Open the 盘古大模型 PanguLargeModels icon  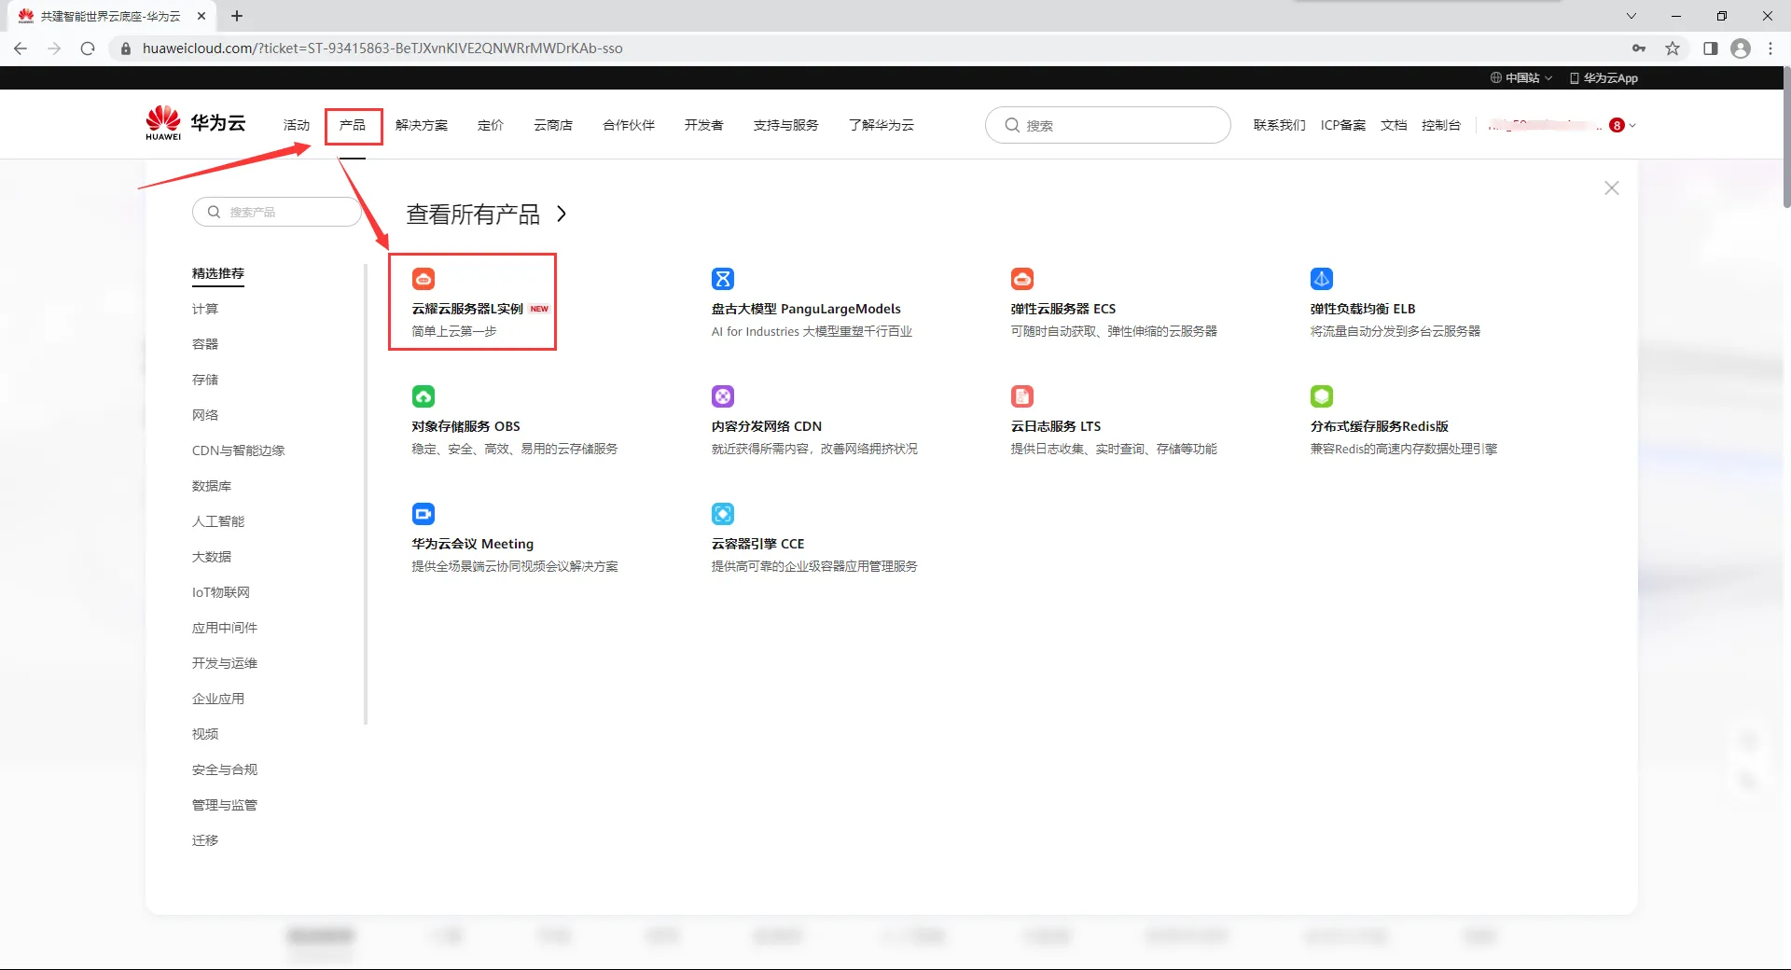coord(723,279)
